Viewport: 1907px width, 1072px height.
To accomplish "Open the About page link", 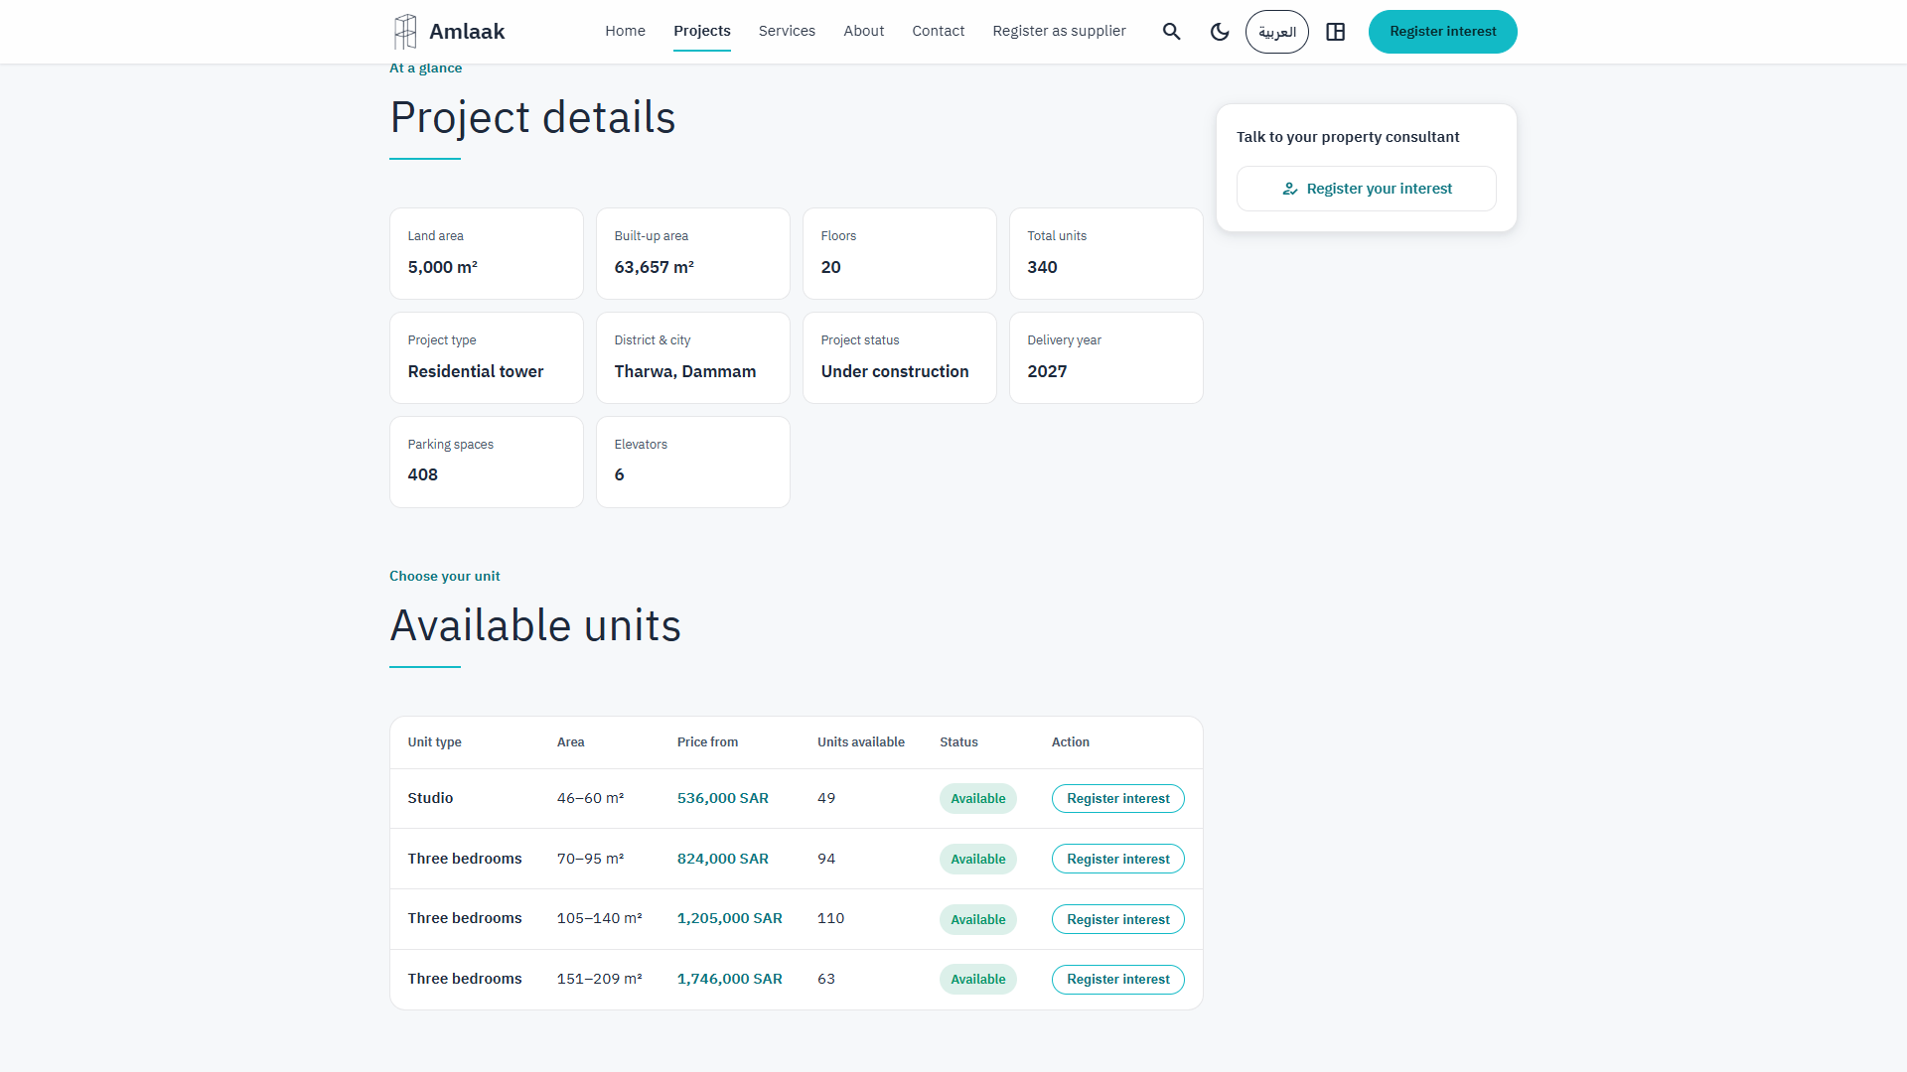I will (x=863, y=31).
